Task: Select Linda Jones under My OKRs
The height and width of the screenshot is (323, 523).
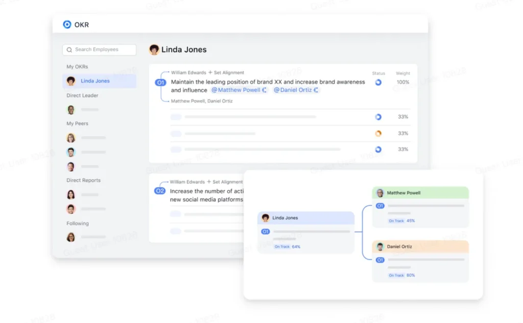Action: click(x=99, y=81)
